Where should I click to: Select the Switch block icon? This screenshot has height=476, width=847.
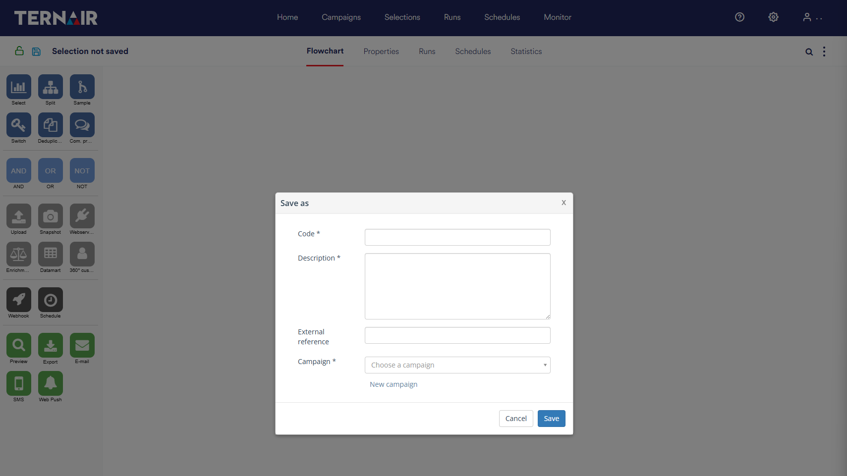click(x=19, y=125)
